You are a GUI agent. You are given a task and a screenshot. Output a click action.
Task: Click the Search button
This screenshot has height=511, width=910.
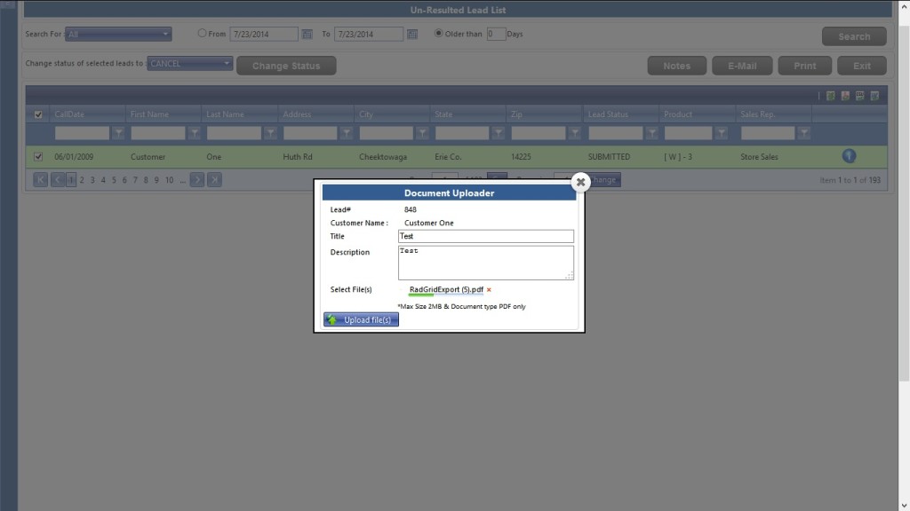[x=854, y=35]
